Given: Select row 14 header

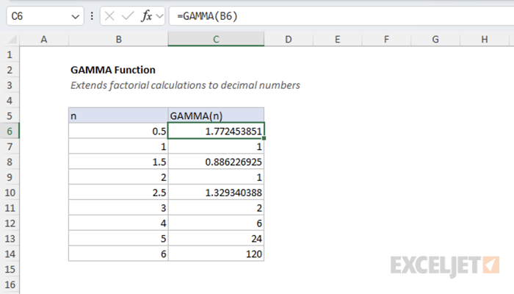Looking at the screenshot, I should click(x=10, y=254).
